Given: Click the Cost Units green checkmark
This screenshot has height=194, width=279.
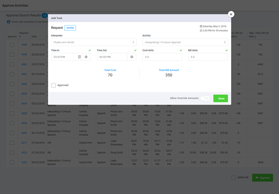Looking at the screenshot, I should [x=181, y=51].
